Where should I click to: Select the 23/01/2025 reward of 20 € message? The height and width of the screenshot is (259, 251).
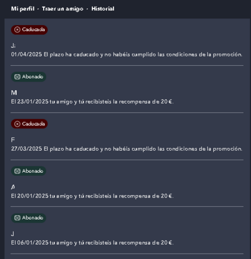click(92, 102)
